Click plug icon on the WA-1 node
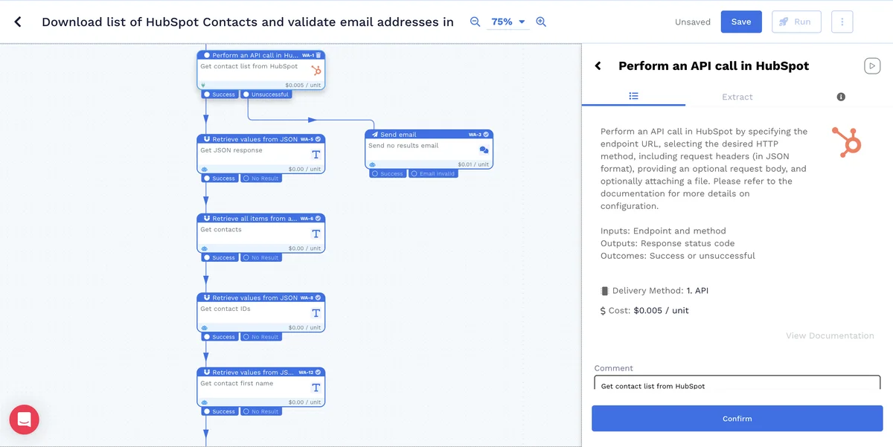The image size is (893, 447). tap(203, 85)
